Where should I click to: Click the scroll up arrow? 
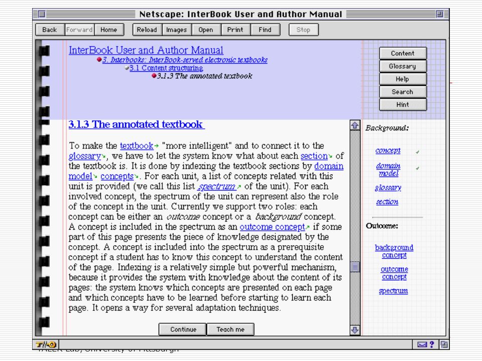[355, 125]
